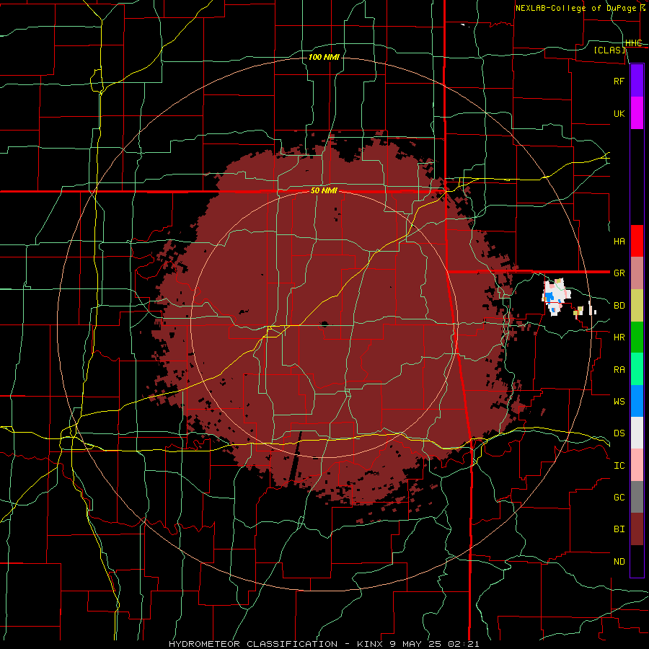
Task: Select the GC gray legend swatch
Action: tap(637, 497)
